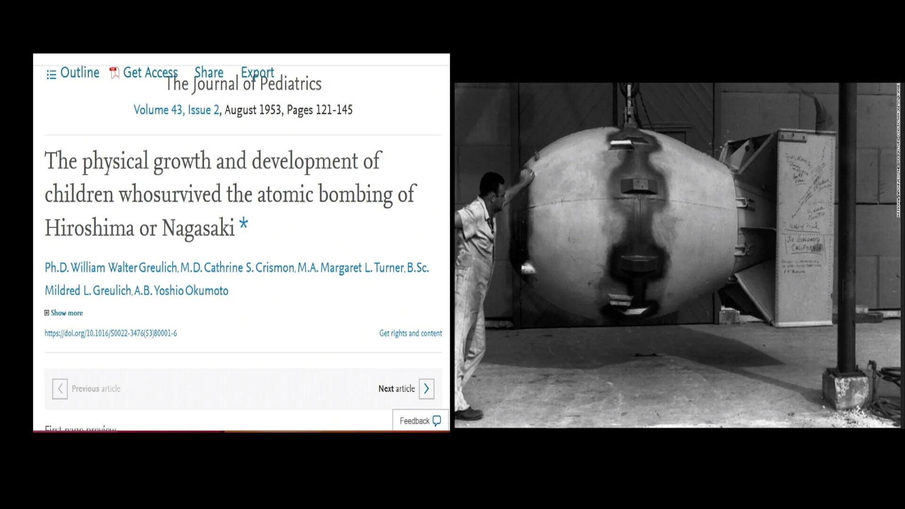
Task: Open the article DOI link
Action: (111, 333)
